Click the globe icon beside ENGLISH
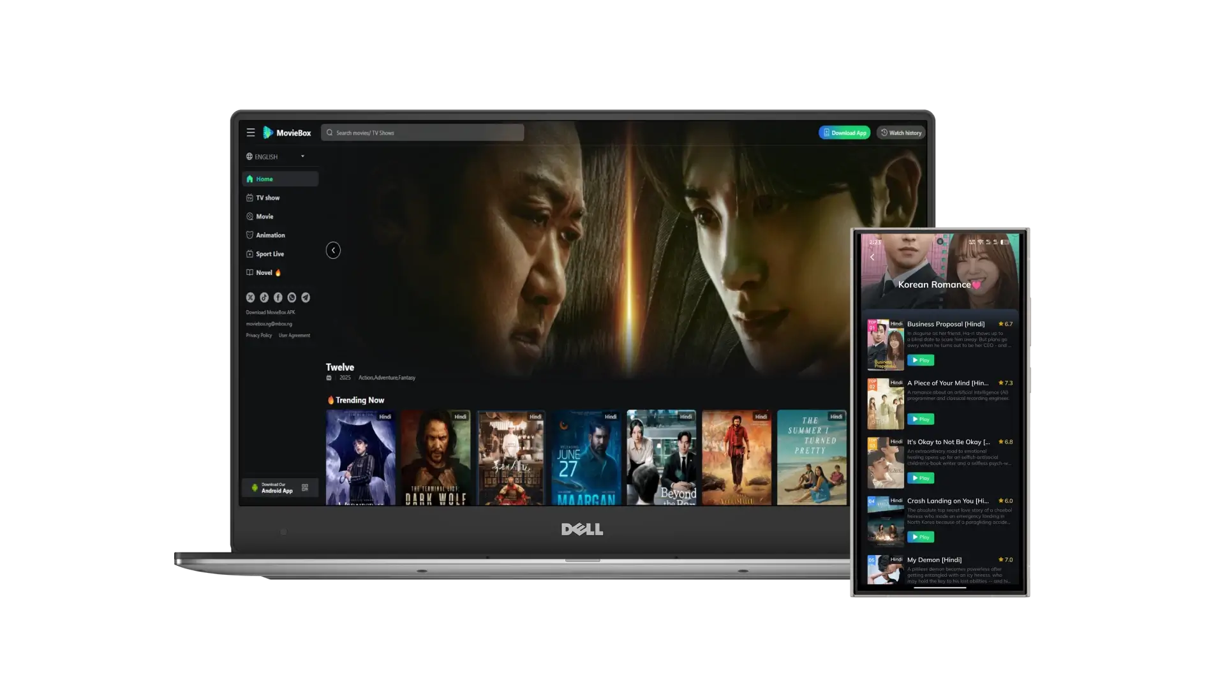 click(249, 156)
